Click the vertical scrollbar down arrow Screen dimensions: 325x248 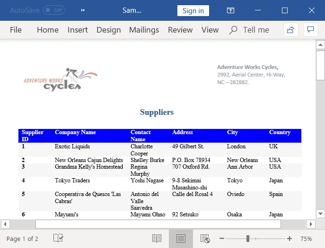coord(320,214)
